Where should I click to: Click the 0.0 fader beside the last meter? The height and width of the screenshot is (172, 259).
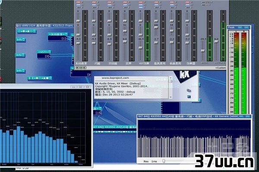[x=216, y=42]
